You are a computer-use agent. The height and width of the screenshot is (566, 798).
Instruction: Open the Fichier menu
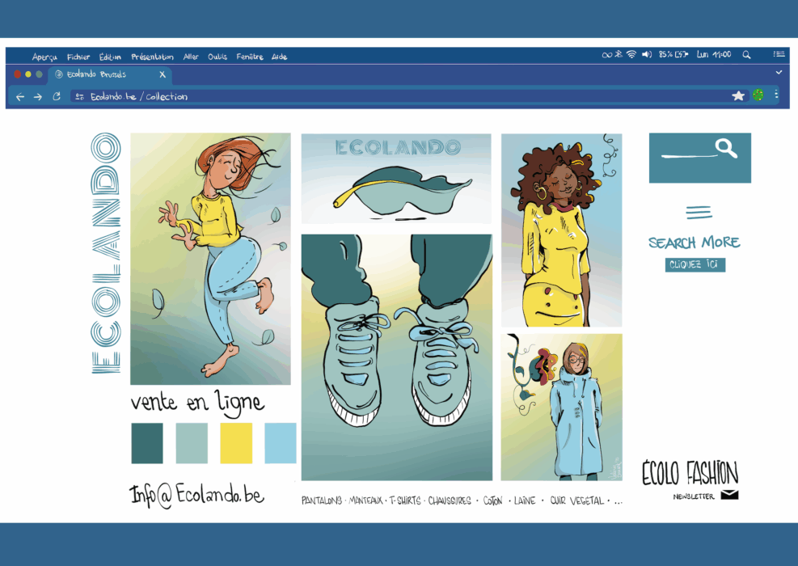tap(78, 57)
